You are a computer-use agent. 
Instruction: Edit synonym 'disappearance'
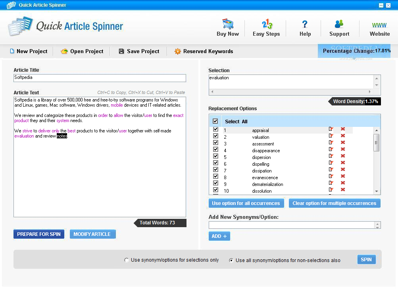[x=331, y=149]
